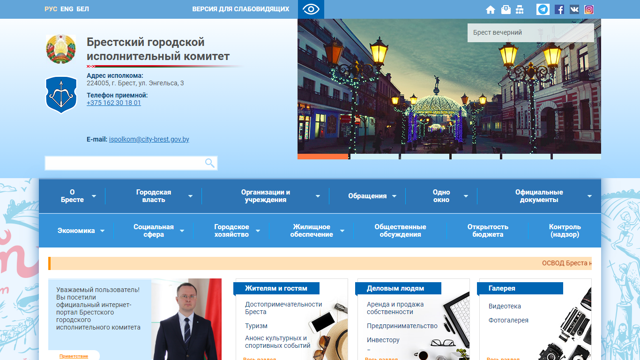The height and width of the screenshot is (360, 640).
Task: Click the Приветствие button
Action: coord(74,356)
